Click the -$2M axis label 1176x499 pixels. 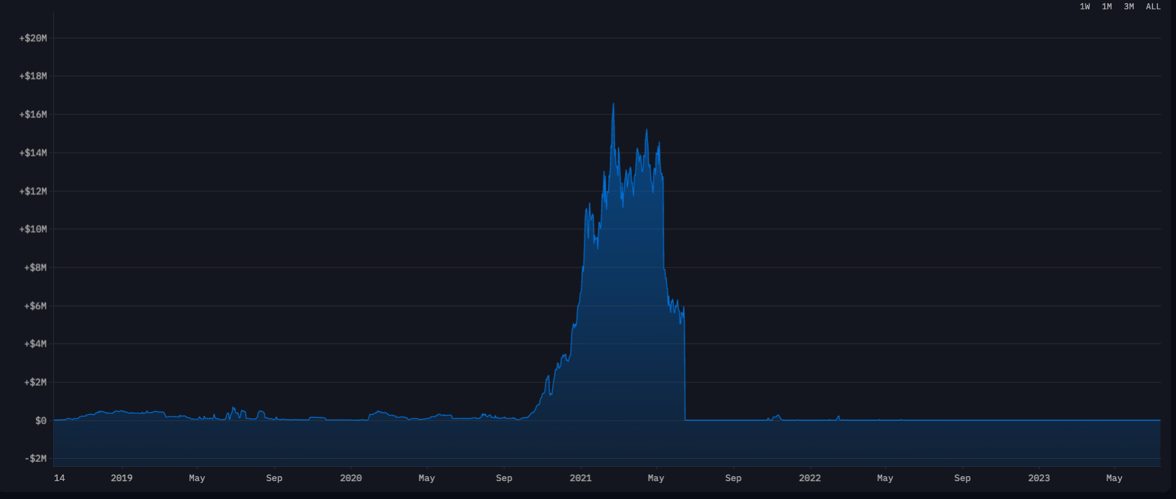35,458
